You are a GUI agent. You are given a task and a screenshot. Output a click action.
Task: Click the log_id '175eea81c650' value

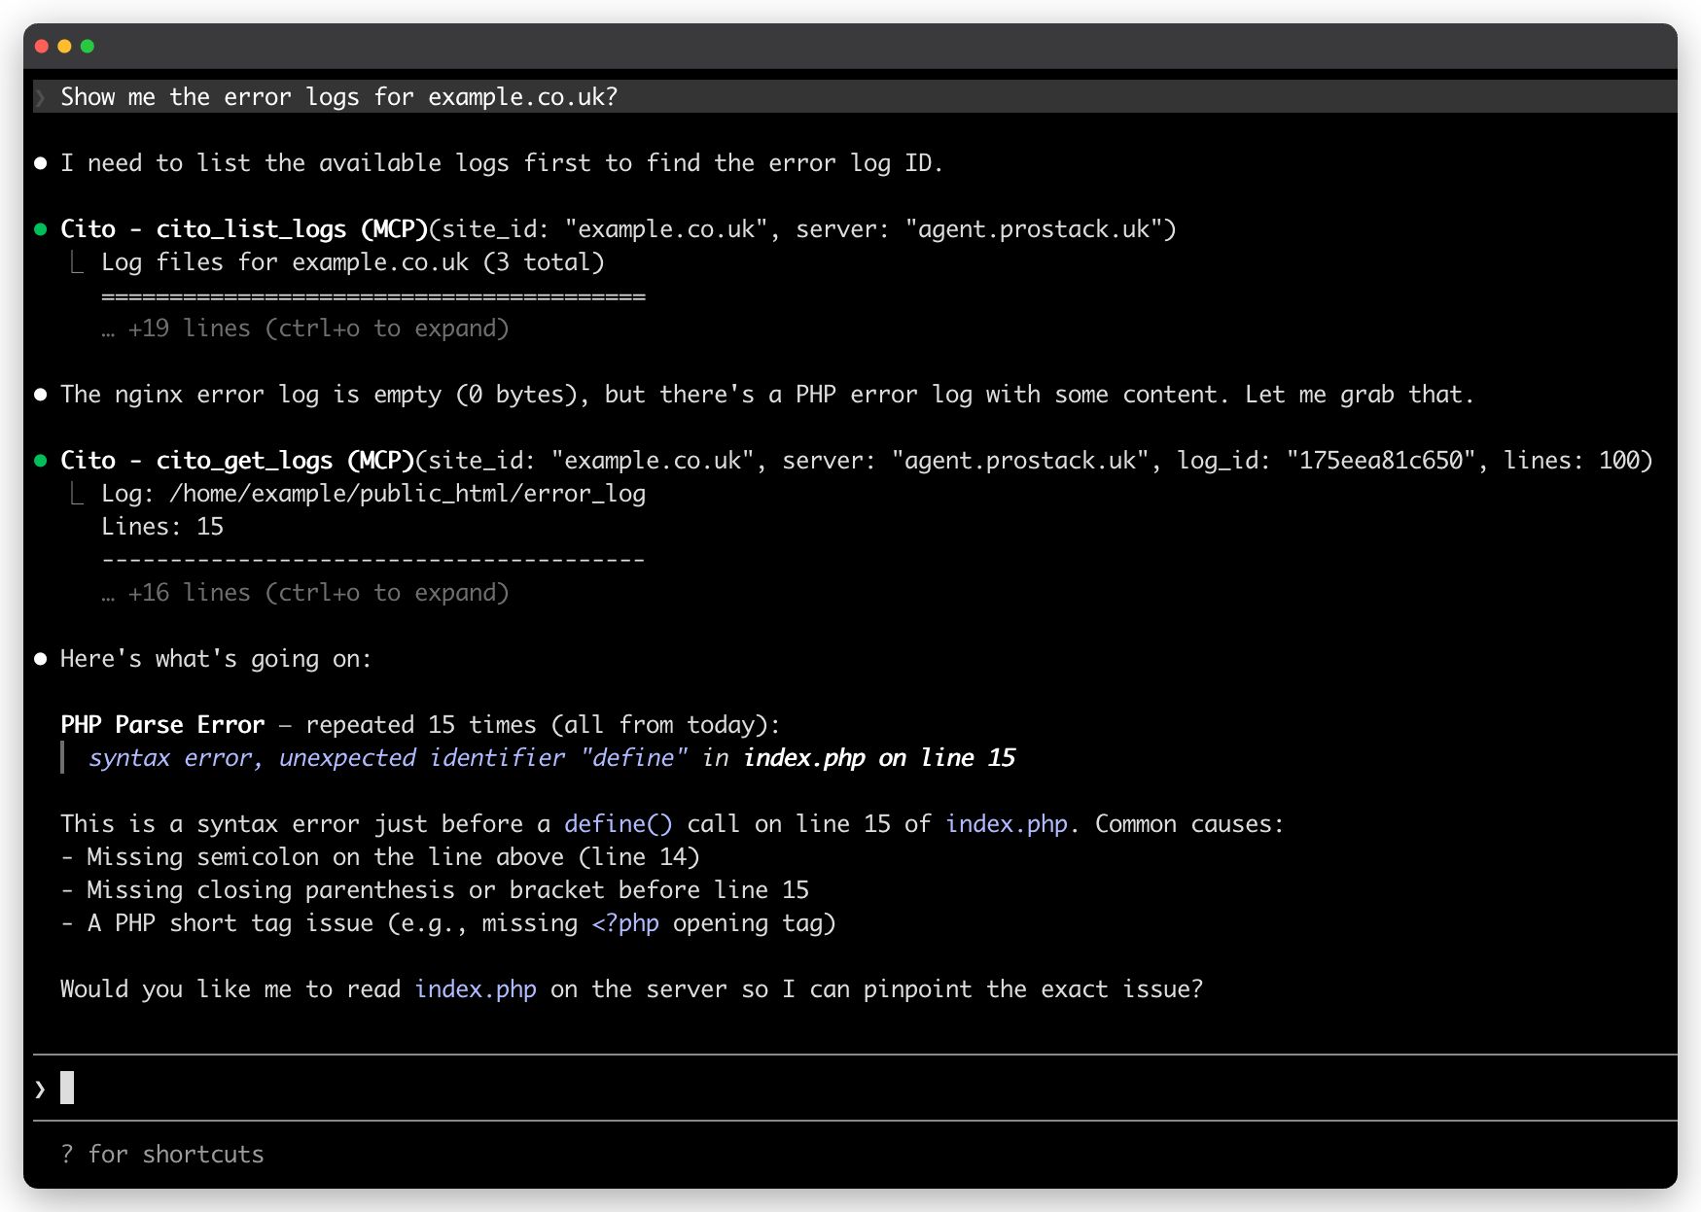pyautogui.click(x=1381, y=461)
